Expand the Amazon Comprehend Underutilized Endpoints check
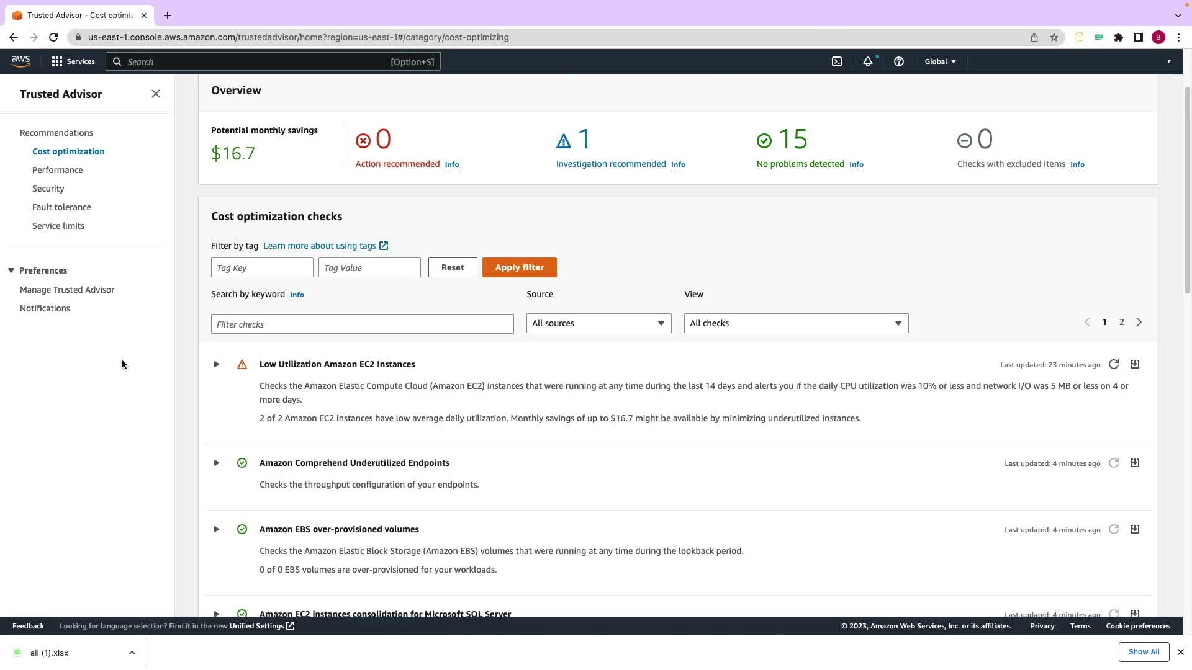Image resolution: width=1192 pixels, height=670 pixels. pyautogui.click(x=217, y=463)
